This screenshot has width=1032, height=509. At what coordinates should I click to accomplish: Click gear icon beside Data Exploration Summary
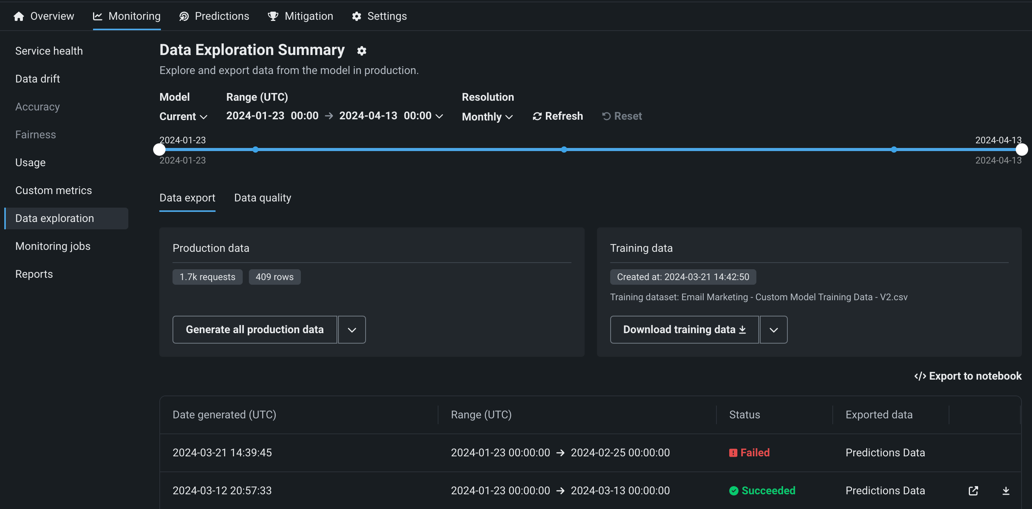click(x=361, y=51)
